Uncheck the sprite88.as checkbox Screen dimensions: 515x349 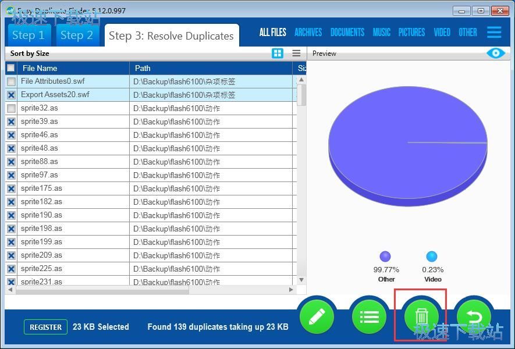click(x=11, y=162)
